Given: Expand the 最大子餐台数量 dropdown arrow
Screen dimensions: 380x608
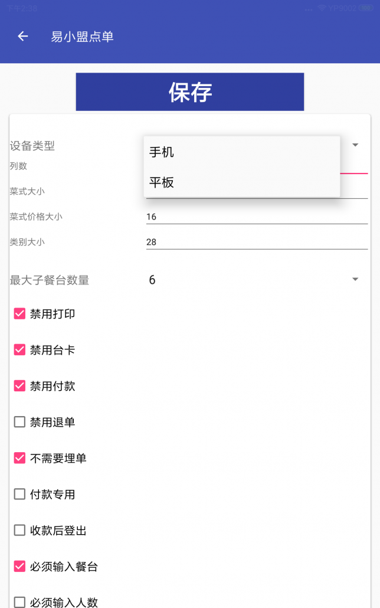Looking at the screenshot, I should [x=355, y=280].
